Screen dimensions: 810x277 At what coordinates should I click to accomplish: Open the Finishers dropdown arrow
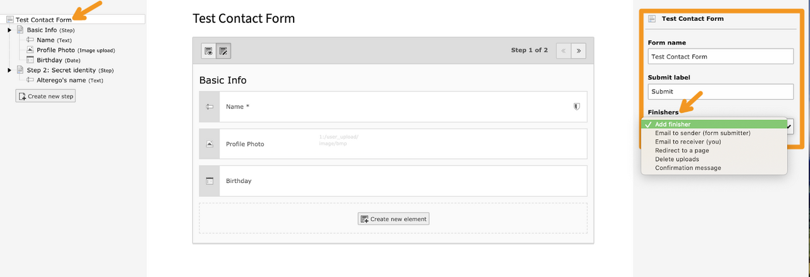click(x=789, y=127)
